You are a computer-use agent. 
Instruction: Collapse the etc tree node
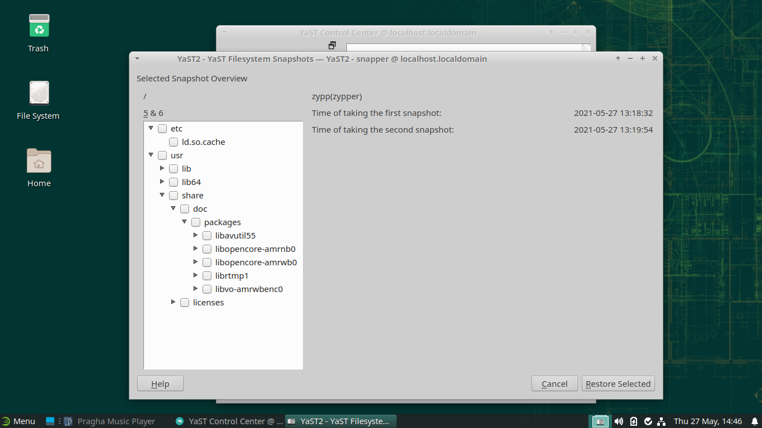(x=151, y=128)
